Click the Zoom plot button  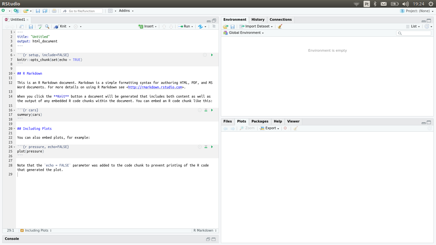pyautogui.click(x=247, y=128)
